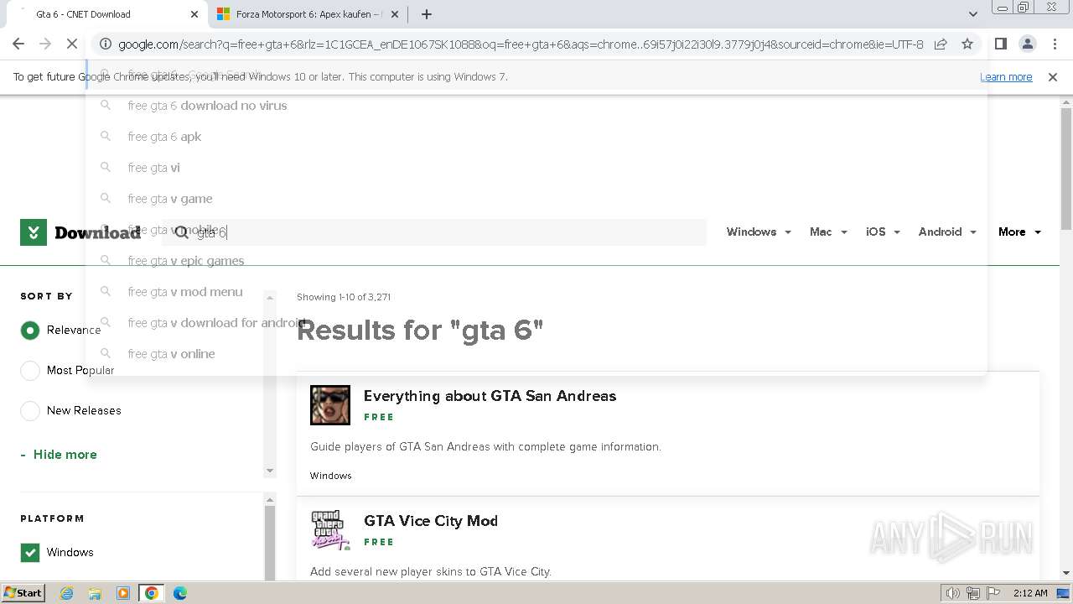
Task: Click the share page icon
Action: pos(941,44)
